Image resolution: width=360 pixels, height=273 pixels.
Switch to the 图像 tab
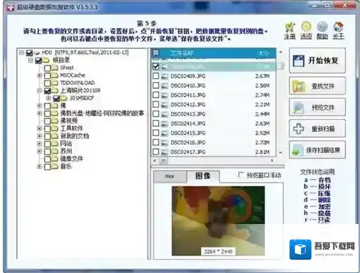point(203,176)
